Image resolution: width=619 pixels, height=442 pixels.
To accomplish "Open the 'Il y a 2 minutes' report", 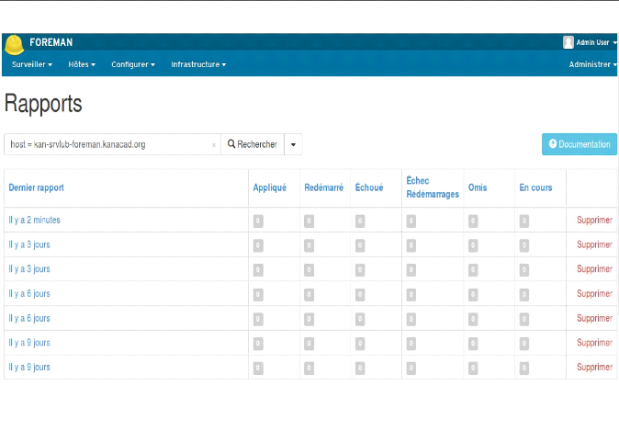I will click(x=34, y=221).
